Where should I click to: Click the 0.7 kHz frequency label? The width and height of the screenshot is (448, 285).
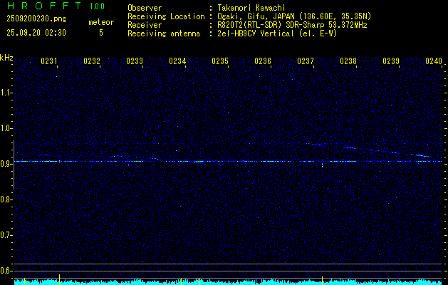6,235
